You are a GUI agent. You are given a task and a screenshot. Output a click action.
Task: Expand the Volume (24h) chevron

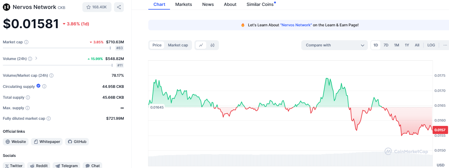36,58
